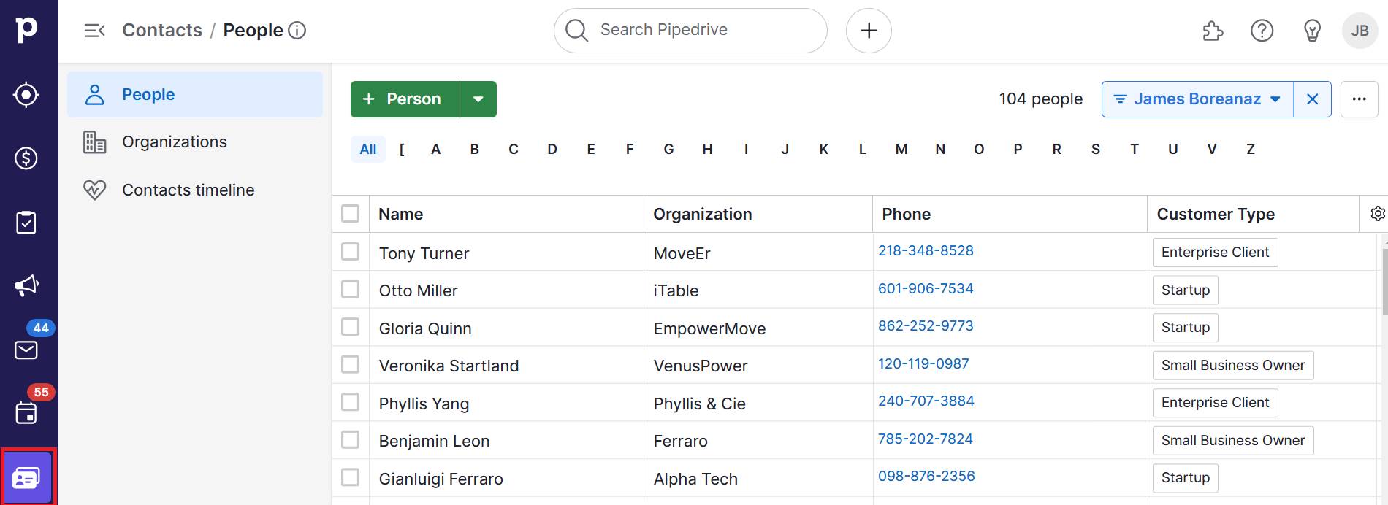Open the three-dots more options menu
1388x505 pixels.
[1359, 99]
